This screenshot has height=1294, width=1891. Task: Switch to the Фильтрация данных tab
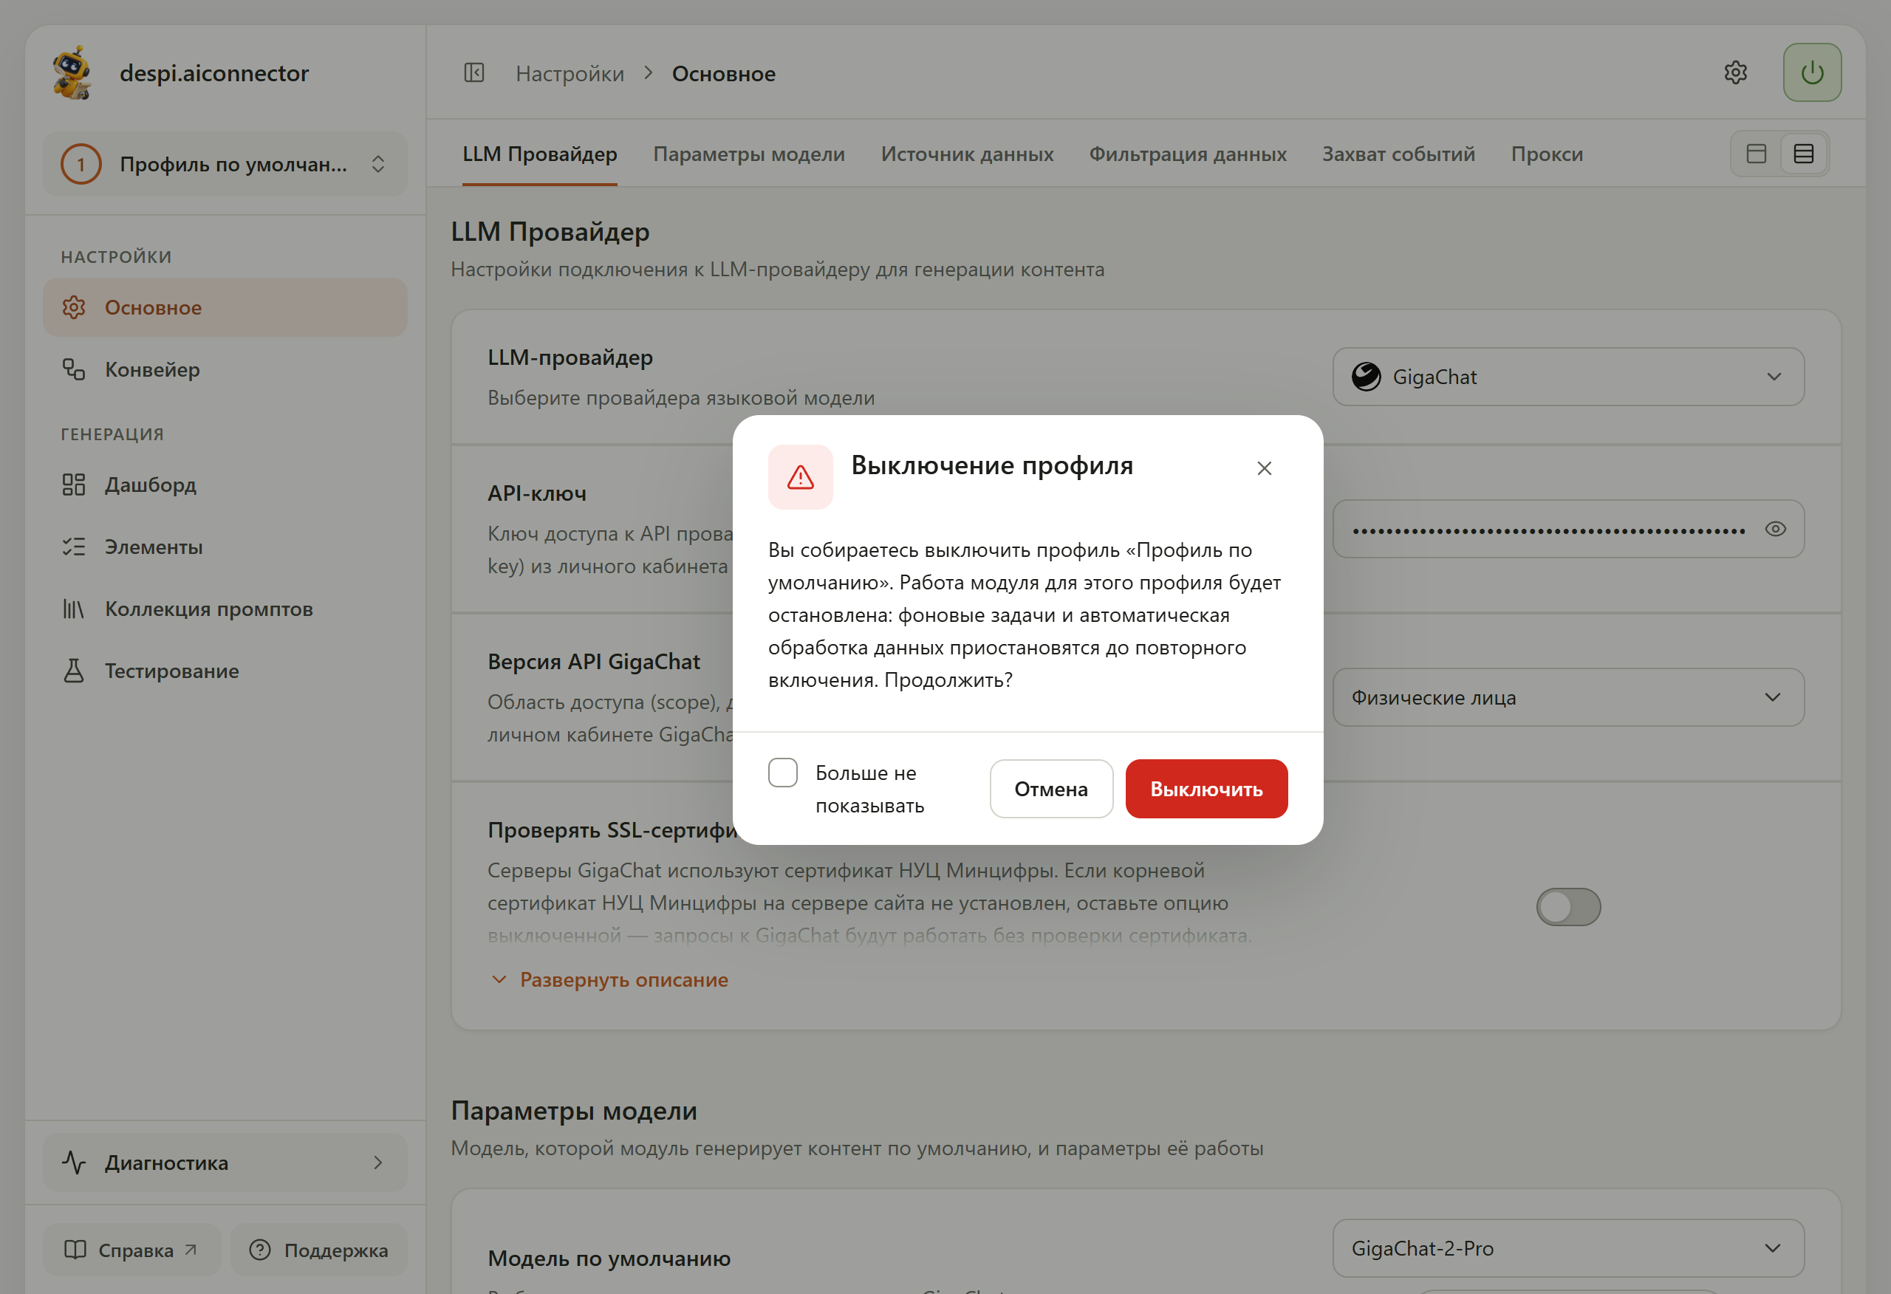click(x=1187, y=154)
